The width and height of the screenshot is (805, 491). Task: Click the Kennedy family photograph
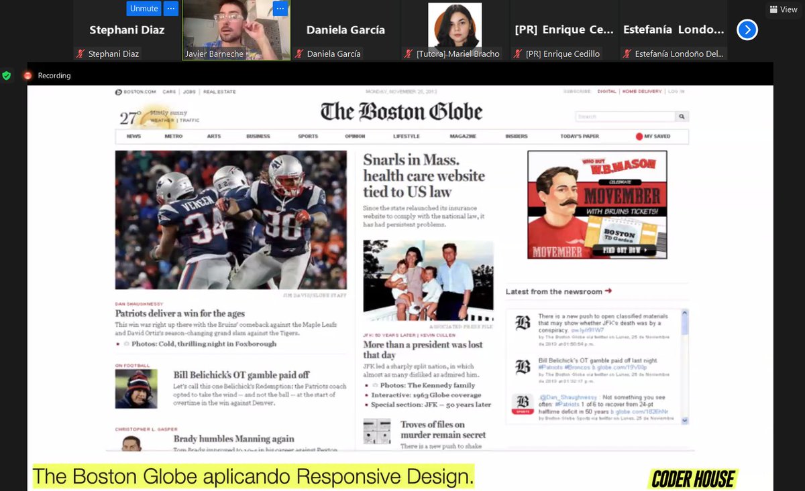pos(428,281)
